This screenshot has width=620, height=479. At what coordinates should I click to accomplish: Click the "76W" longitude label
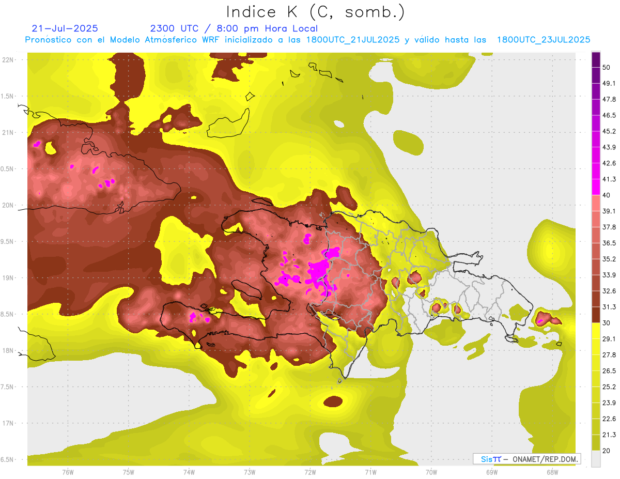pos(68,472)
